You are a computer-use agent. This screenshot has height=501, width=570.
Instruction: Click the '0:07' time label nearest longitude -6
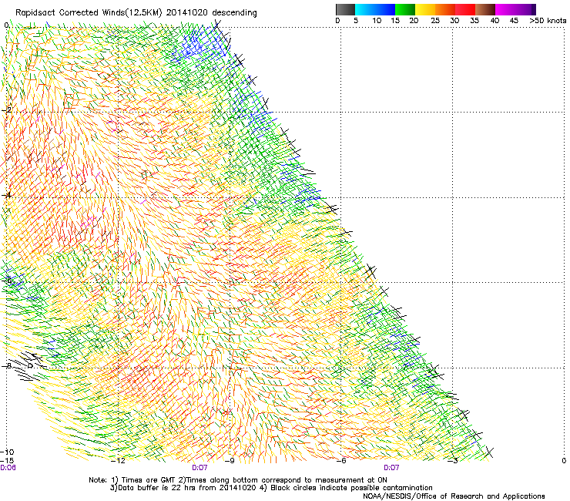pyautogui.click(x=391, y=468)
